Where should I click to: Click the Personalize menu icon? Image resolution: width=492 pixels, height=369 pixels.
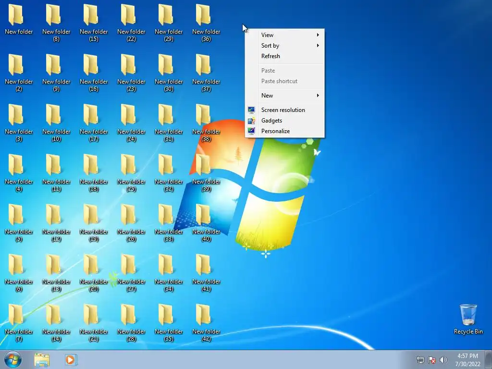pos(251,131)
